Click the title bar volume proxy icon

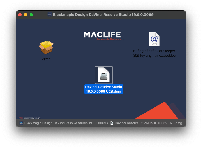(49, 15)
